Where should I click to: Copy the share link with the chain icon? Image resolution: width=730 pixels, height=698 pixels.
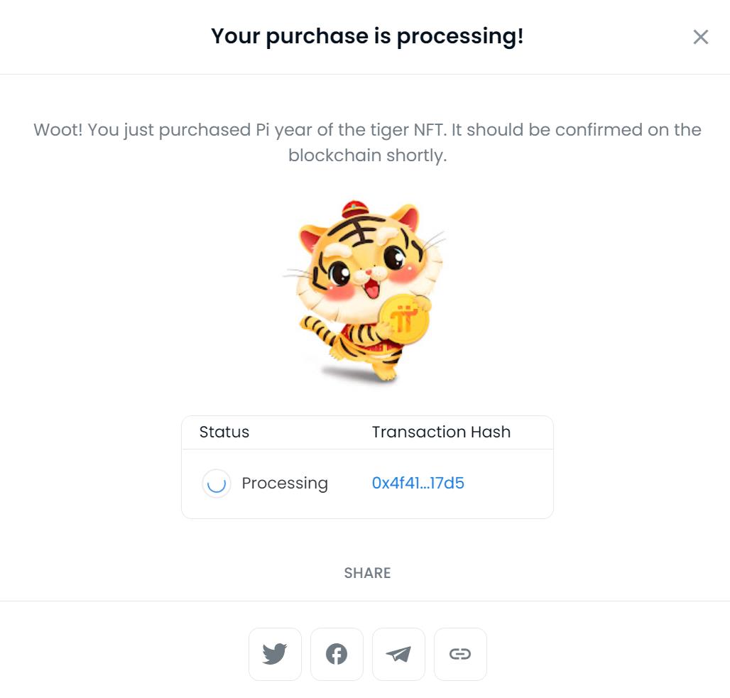coord(460,654)
